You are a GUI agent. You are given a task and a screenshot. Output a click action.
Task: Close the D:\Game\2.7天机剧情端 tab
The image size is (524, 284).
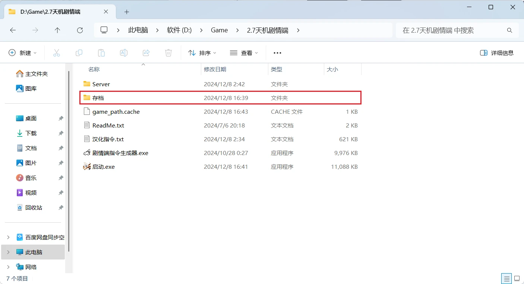pyautogui.click(x=106, y=12)
